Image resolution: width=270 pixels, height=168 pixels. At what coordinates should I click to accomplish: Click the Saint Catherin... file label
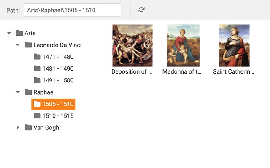233,71
